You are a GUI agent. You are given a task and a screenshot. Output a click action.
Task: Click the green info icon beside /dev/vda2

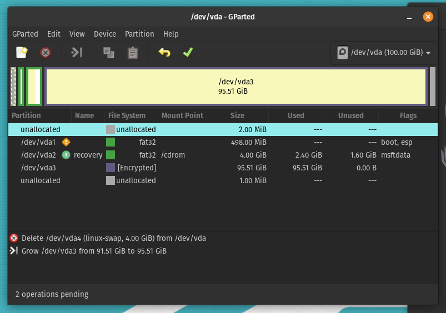pyautogui.click(x=66, y=155)
